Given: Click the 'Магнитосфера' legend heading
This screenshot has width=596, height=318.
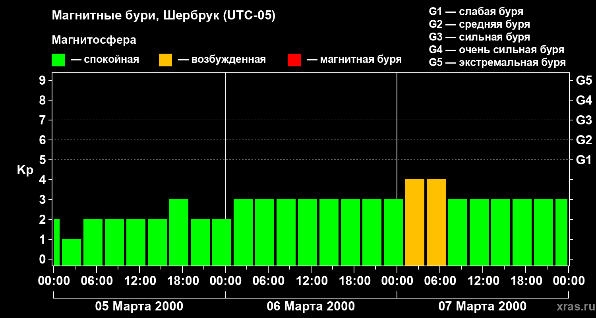Looking at the screenshot, I should click(x=94, y=40).
